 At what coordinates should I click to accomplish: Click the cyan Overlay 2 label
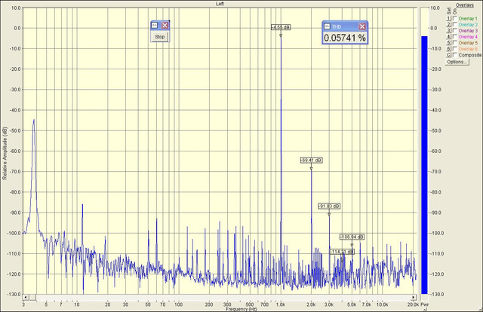468,25
